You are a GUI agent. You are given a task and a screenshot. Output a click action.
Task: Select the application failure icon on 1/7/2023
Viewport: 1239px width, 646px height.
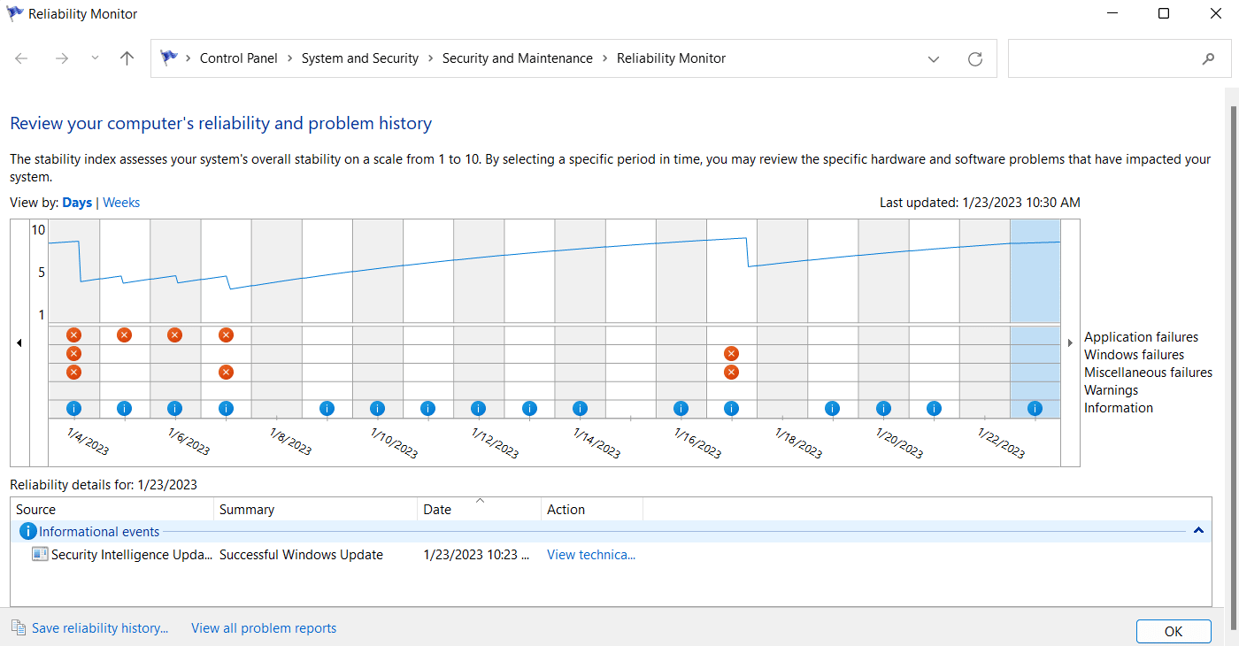click(226, 335)
